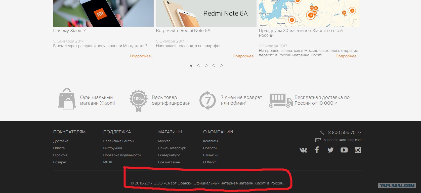The width and height of the screenshot is (421, 193).
Task: Open the Оплата footer link
Action: (59, 148)
